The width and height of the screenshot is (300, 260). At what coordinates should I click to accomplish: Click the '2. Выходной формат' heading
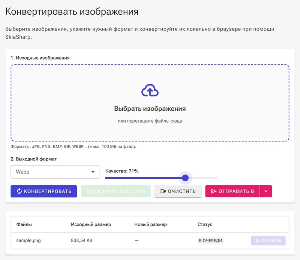34,159
